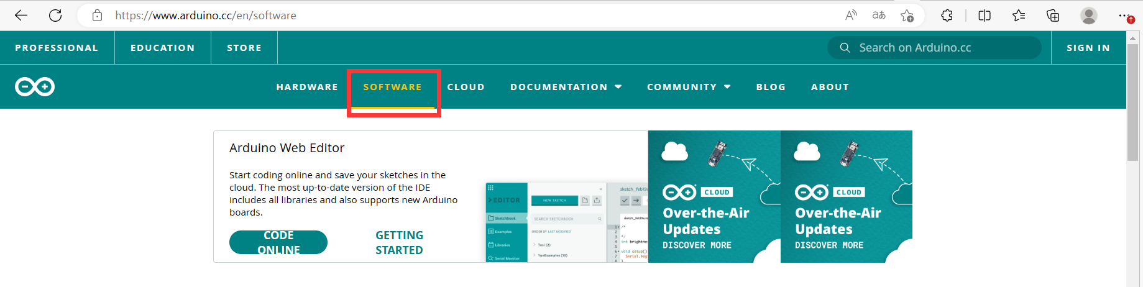
Task: Click the search magnifier icon
Action: coord(845,48)
